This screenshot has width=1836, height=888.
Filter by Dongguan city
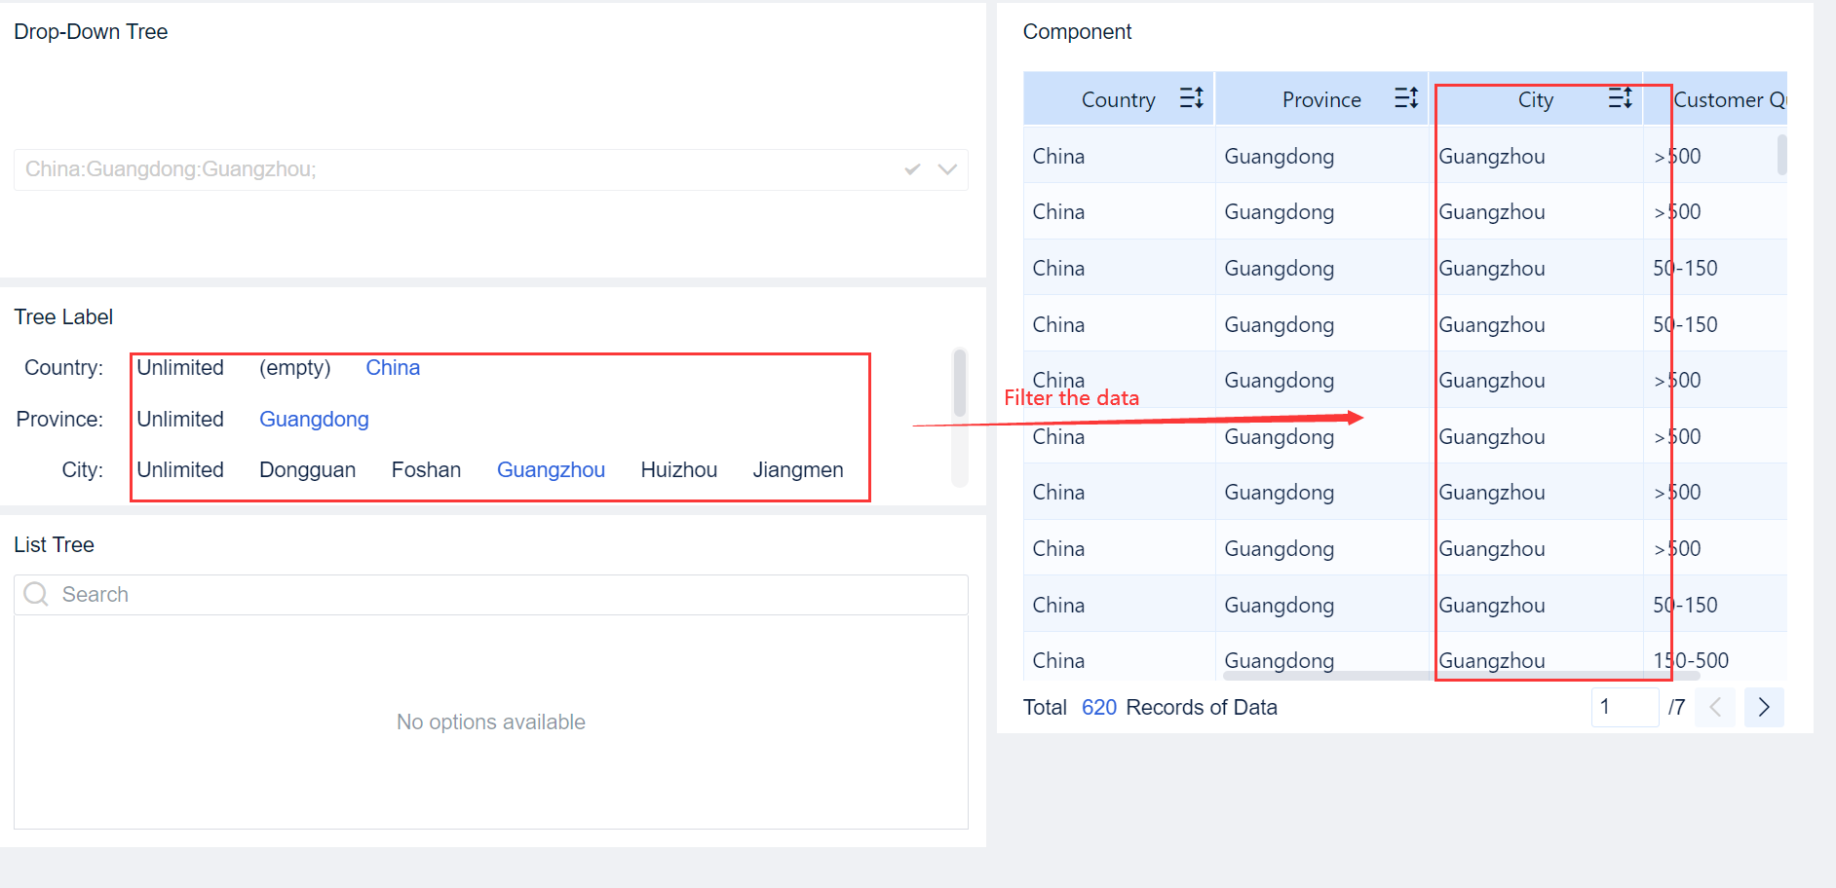[x=307, y=469]
